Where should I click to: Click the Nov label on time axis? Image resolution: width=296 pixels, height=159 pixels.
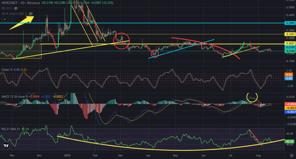pyautogui.click(x=12, y=155)
